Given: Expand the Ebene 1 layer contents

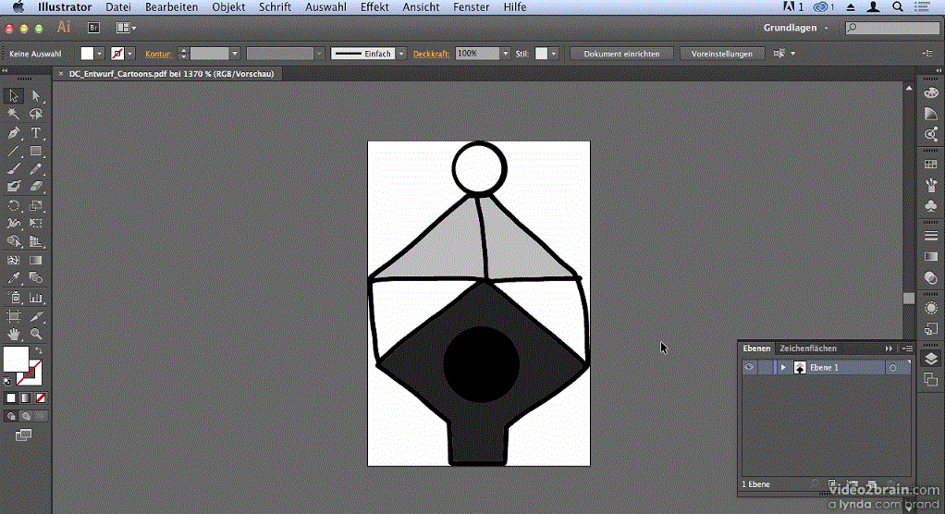Looking at the screenshot, I should click(783, 368).
